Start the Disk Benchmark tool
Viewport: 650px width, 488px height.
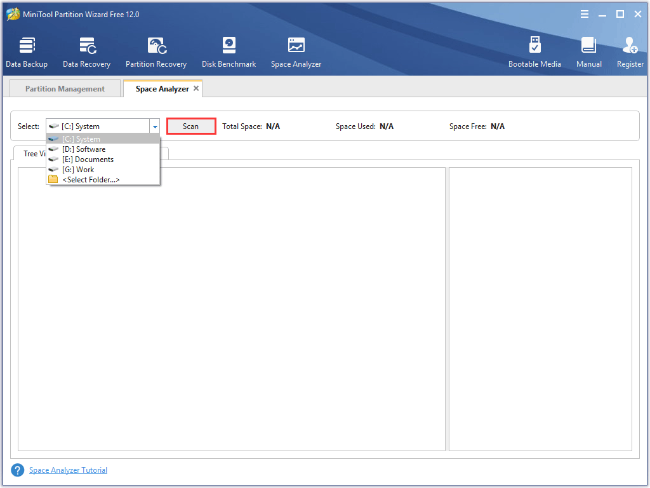tap(229, 52)
